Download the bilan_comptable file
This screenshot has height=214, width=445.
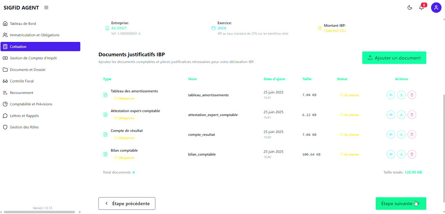(401, 154)
